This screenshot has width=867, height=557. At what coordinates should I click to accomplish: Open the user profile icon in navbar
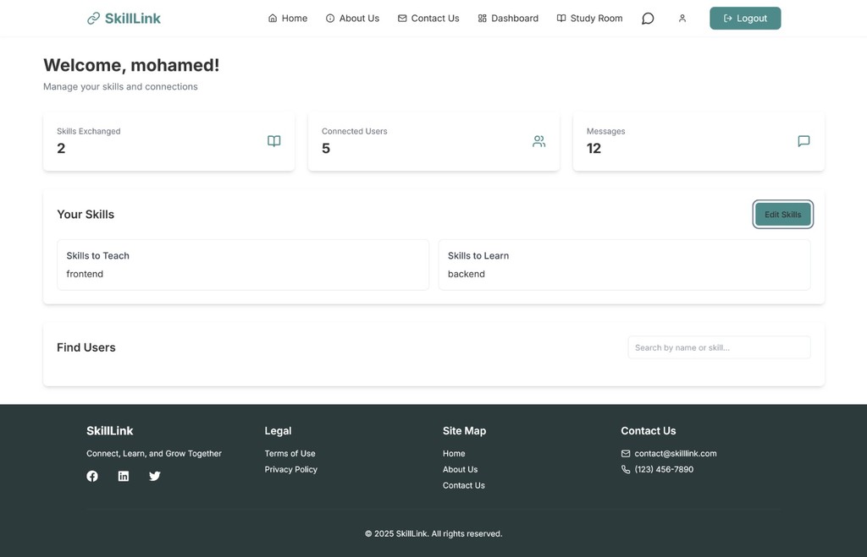click(682, 19)
